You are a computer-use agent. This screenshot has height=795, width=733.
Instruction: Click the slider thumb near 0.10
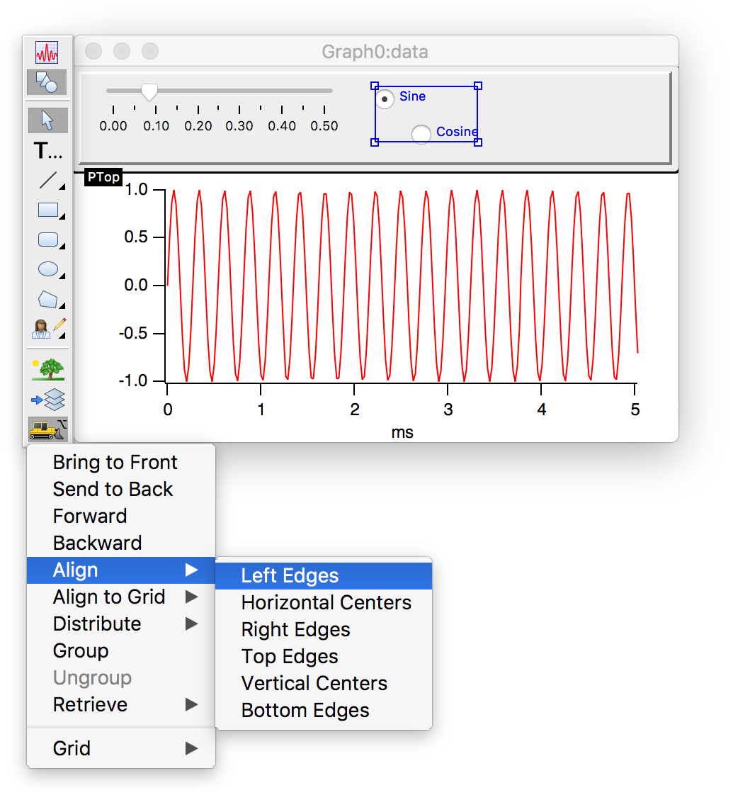click(x=149, y=92)
